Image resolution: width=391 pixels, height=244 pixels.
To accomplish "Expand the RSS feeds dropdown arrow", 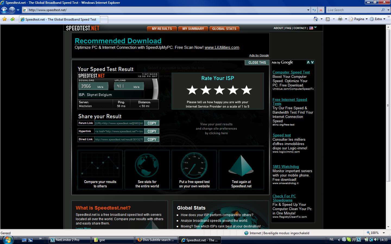I will [333, 19].
